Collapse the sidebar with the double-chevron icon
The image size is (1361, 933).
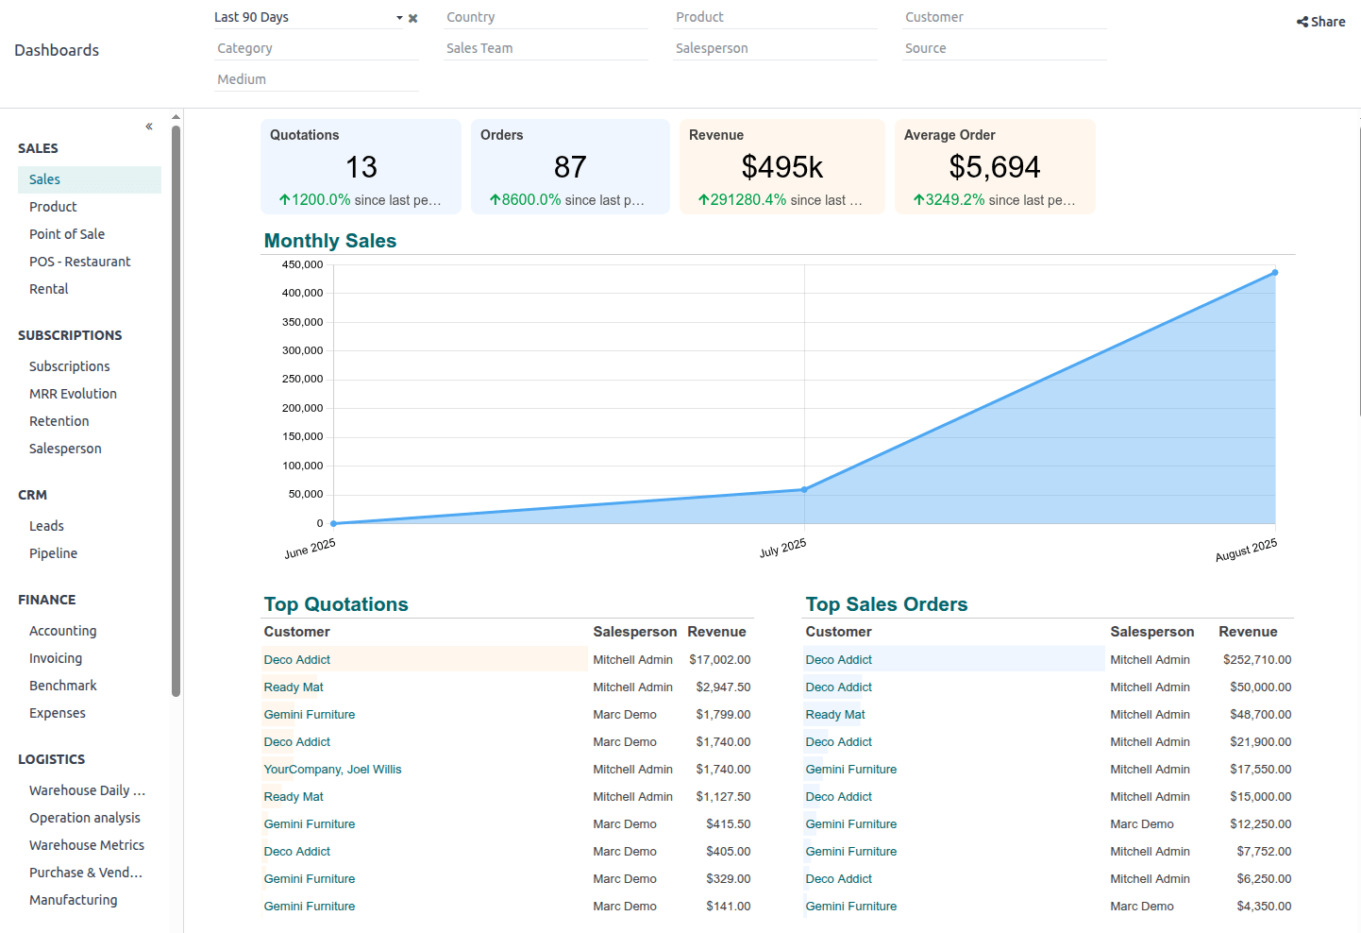pos(148,125)
